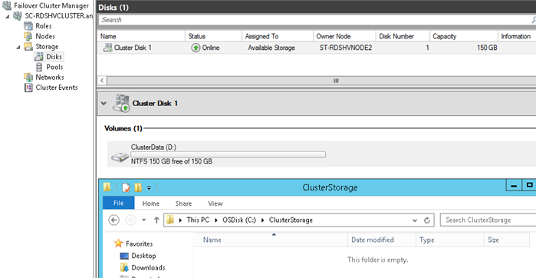Viewport: 536px width, 278px height.
Task: Sort Explorer files by Date modified
Action: click(382, 240)
